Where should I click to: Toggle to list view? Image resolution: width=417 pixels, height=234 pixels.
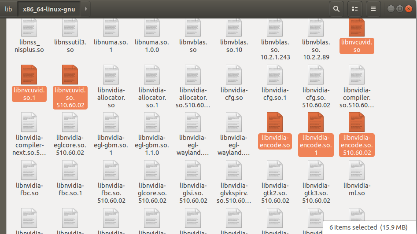coord(355,9)
